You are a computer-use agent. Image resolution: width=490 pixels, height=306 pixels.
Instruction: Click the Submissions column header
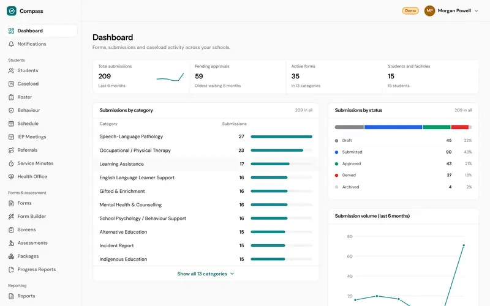pyautogui.click(x=235, y=124)
